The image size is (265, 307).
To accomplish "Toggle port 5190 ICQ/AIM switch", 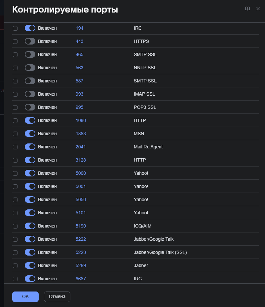I will point(30,226).
